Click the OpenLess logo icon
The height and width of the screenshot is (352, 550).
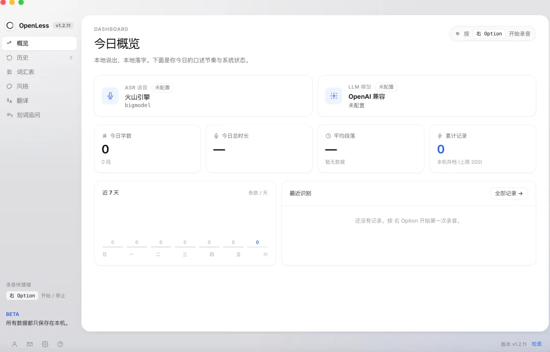(10, 25)
